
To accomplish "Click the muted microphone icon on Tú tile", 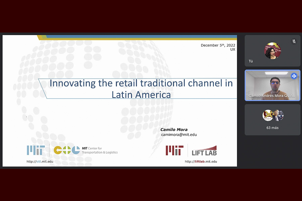I will click(x=294, y=41).
